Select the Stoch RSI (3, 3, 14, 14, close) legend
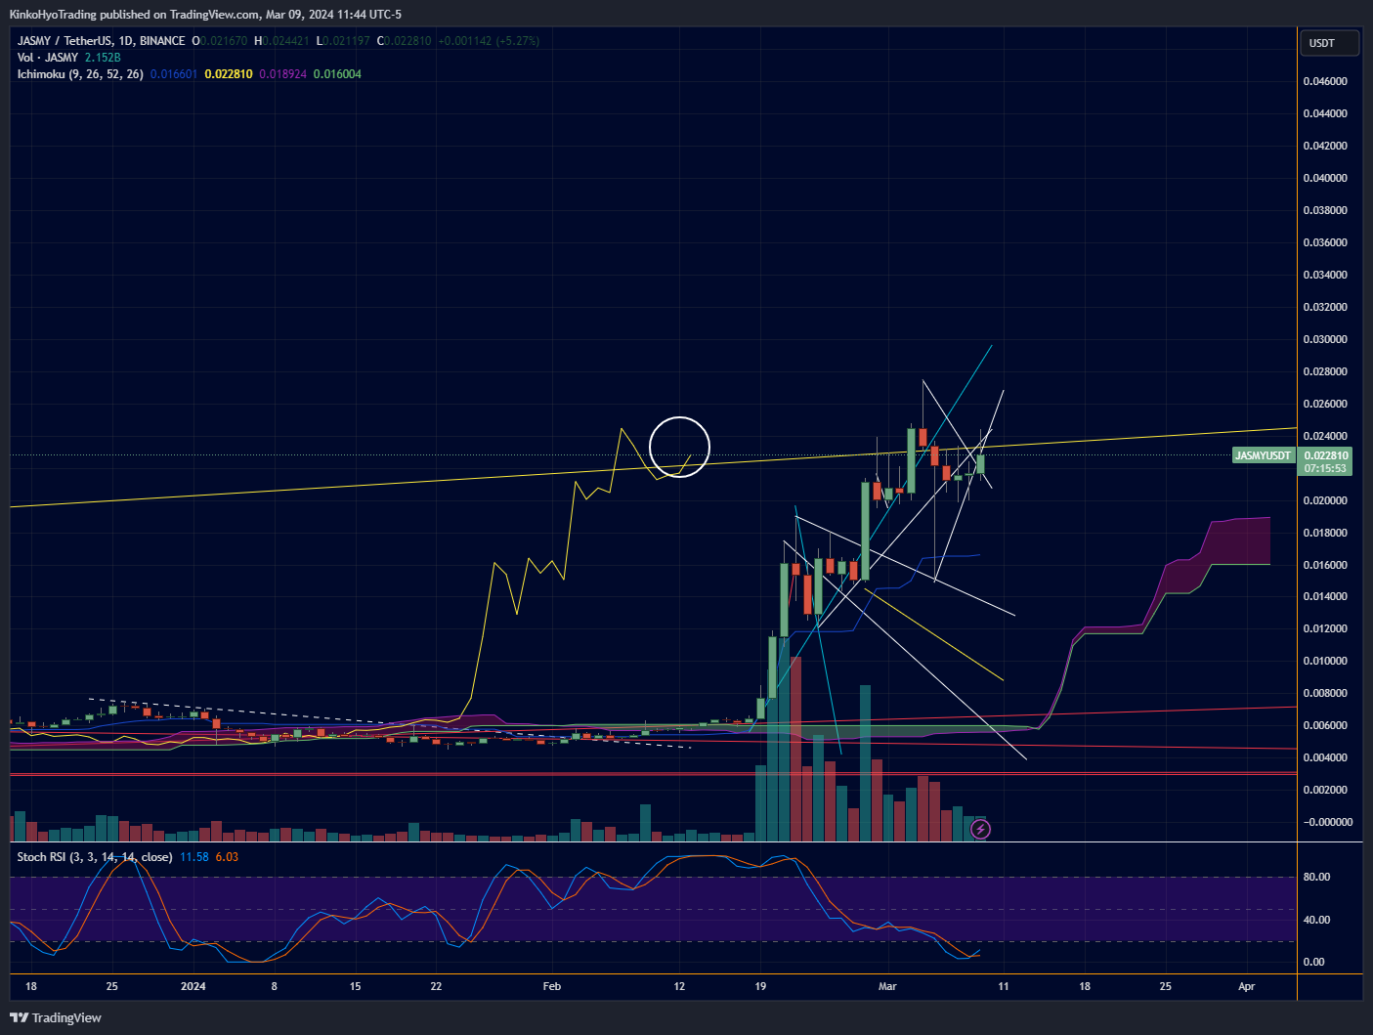The height and width of the screenshot is (1035, 1373). 95,857
